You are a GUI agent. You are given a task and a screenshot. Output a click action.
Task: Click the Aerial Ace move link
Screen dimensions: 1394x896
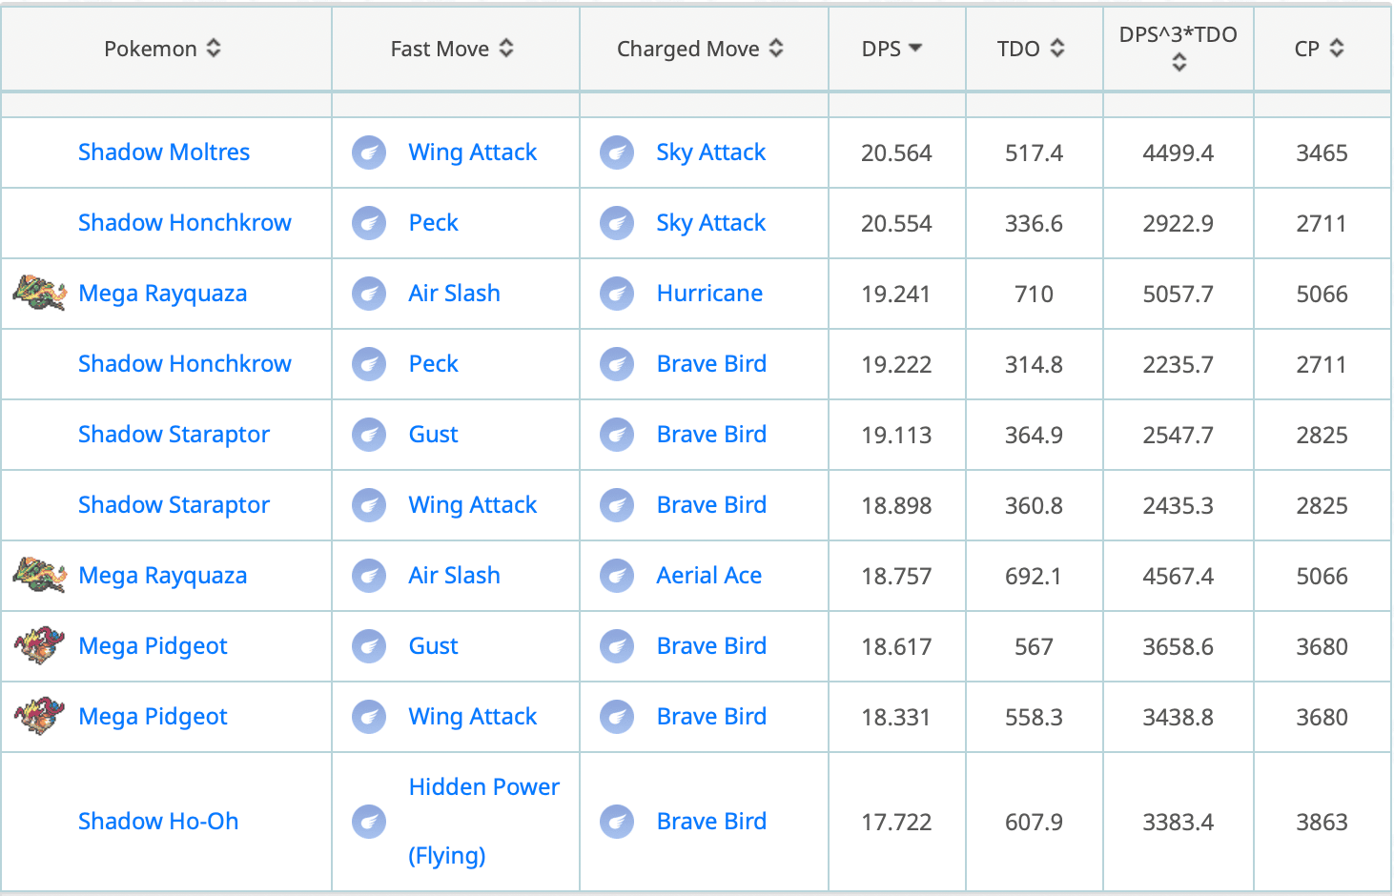pos(708,576)
